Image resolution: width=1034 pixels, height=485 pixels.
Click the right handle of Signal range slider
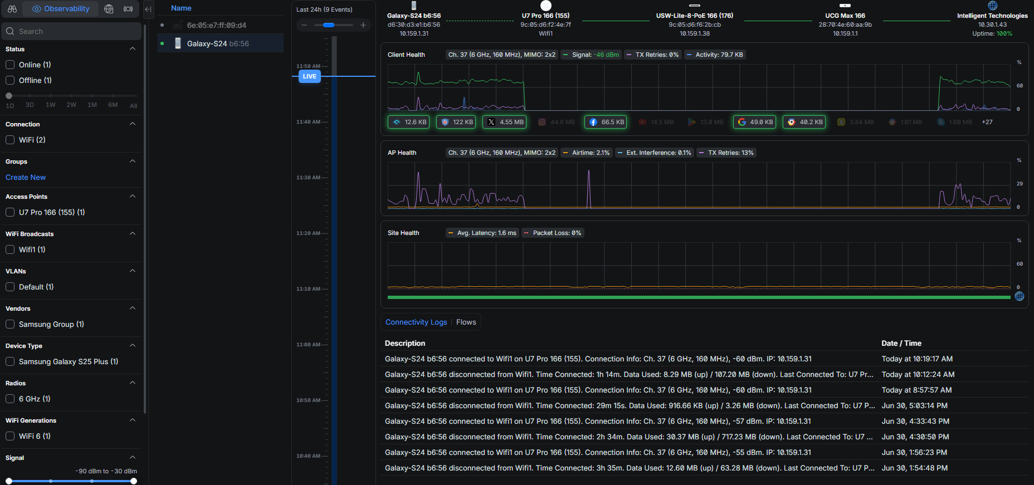[134, 481]
